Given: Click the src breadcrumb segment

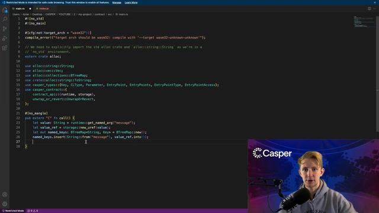Looking at the screenshot, I should (x=110, y=14).
